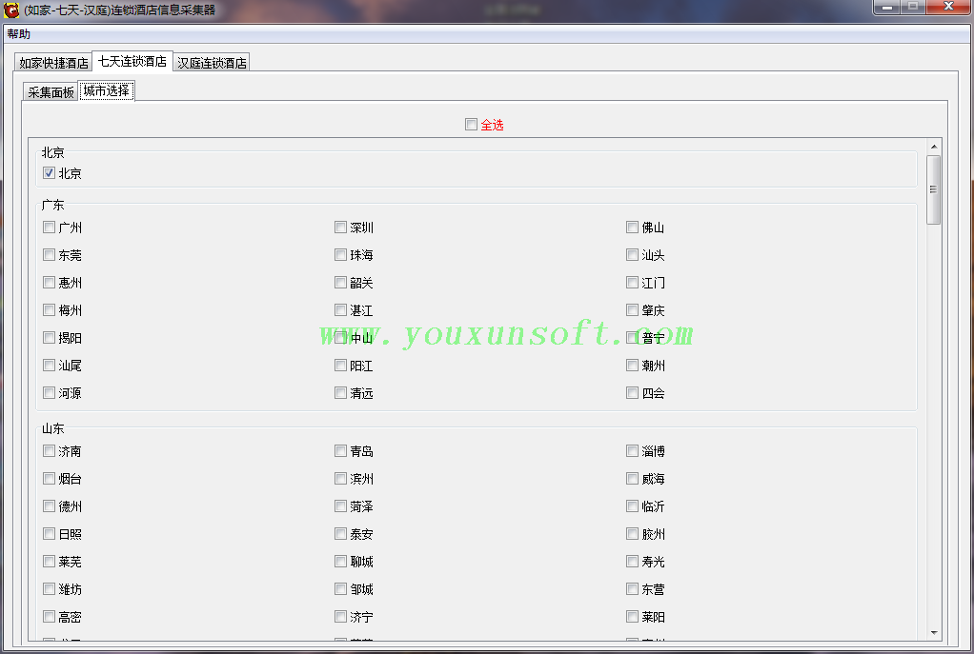This screenshot has height=654, width=974.
Task: Toggle the 汕头 checkbox
Action: coord(633,255)
